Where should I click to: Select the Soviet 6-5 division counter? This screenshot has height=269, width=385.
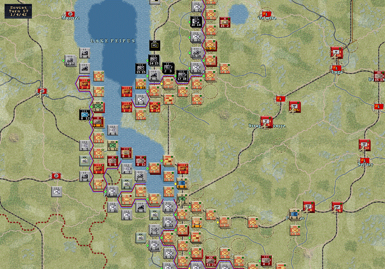(99, 92)
